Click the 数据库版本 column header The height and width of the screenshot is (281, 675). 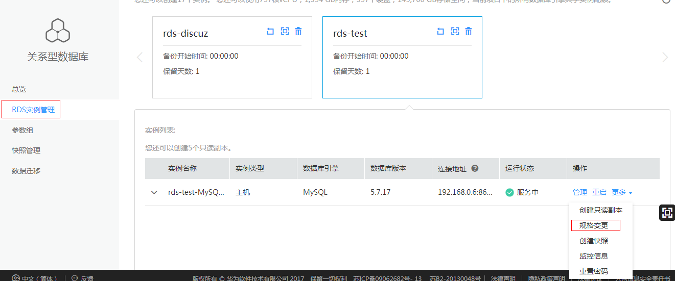388,168
